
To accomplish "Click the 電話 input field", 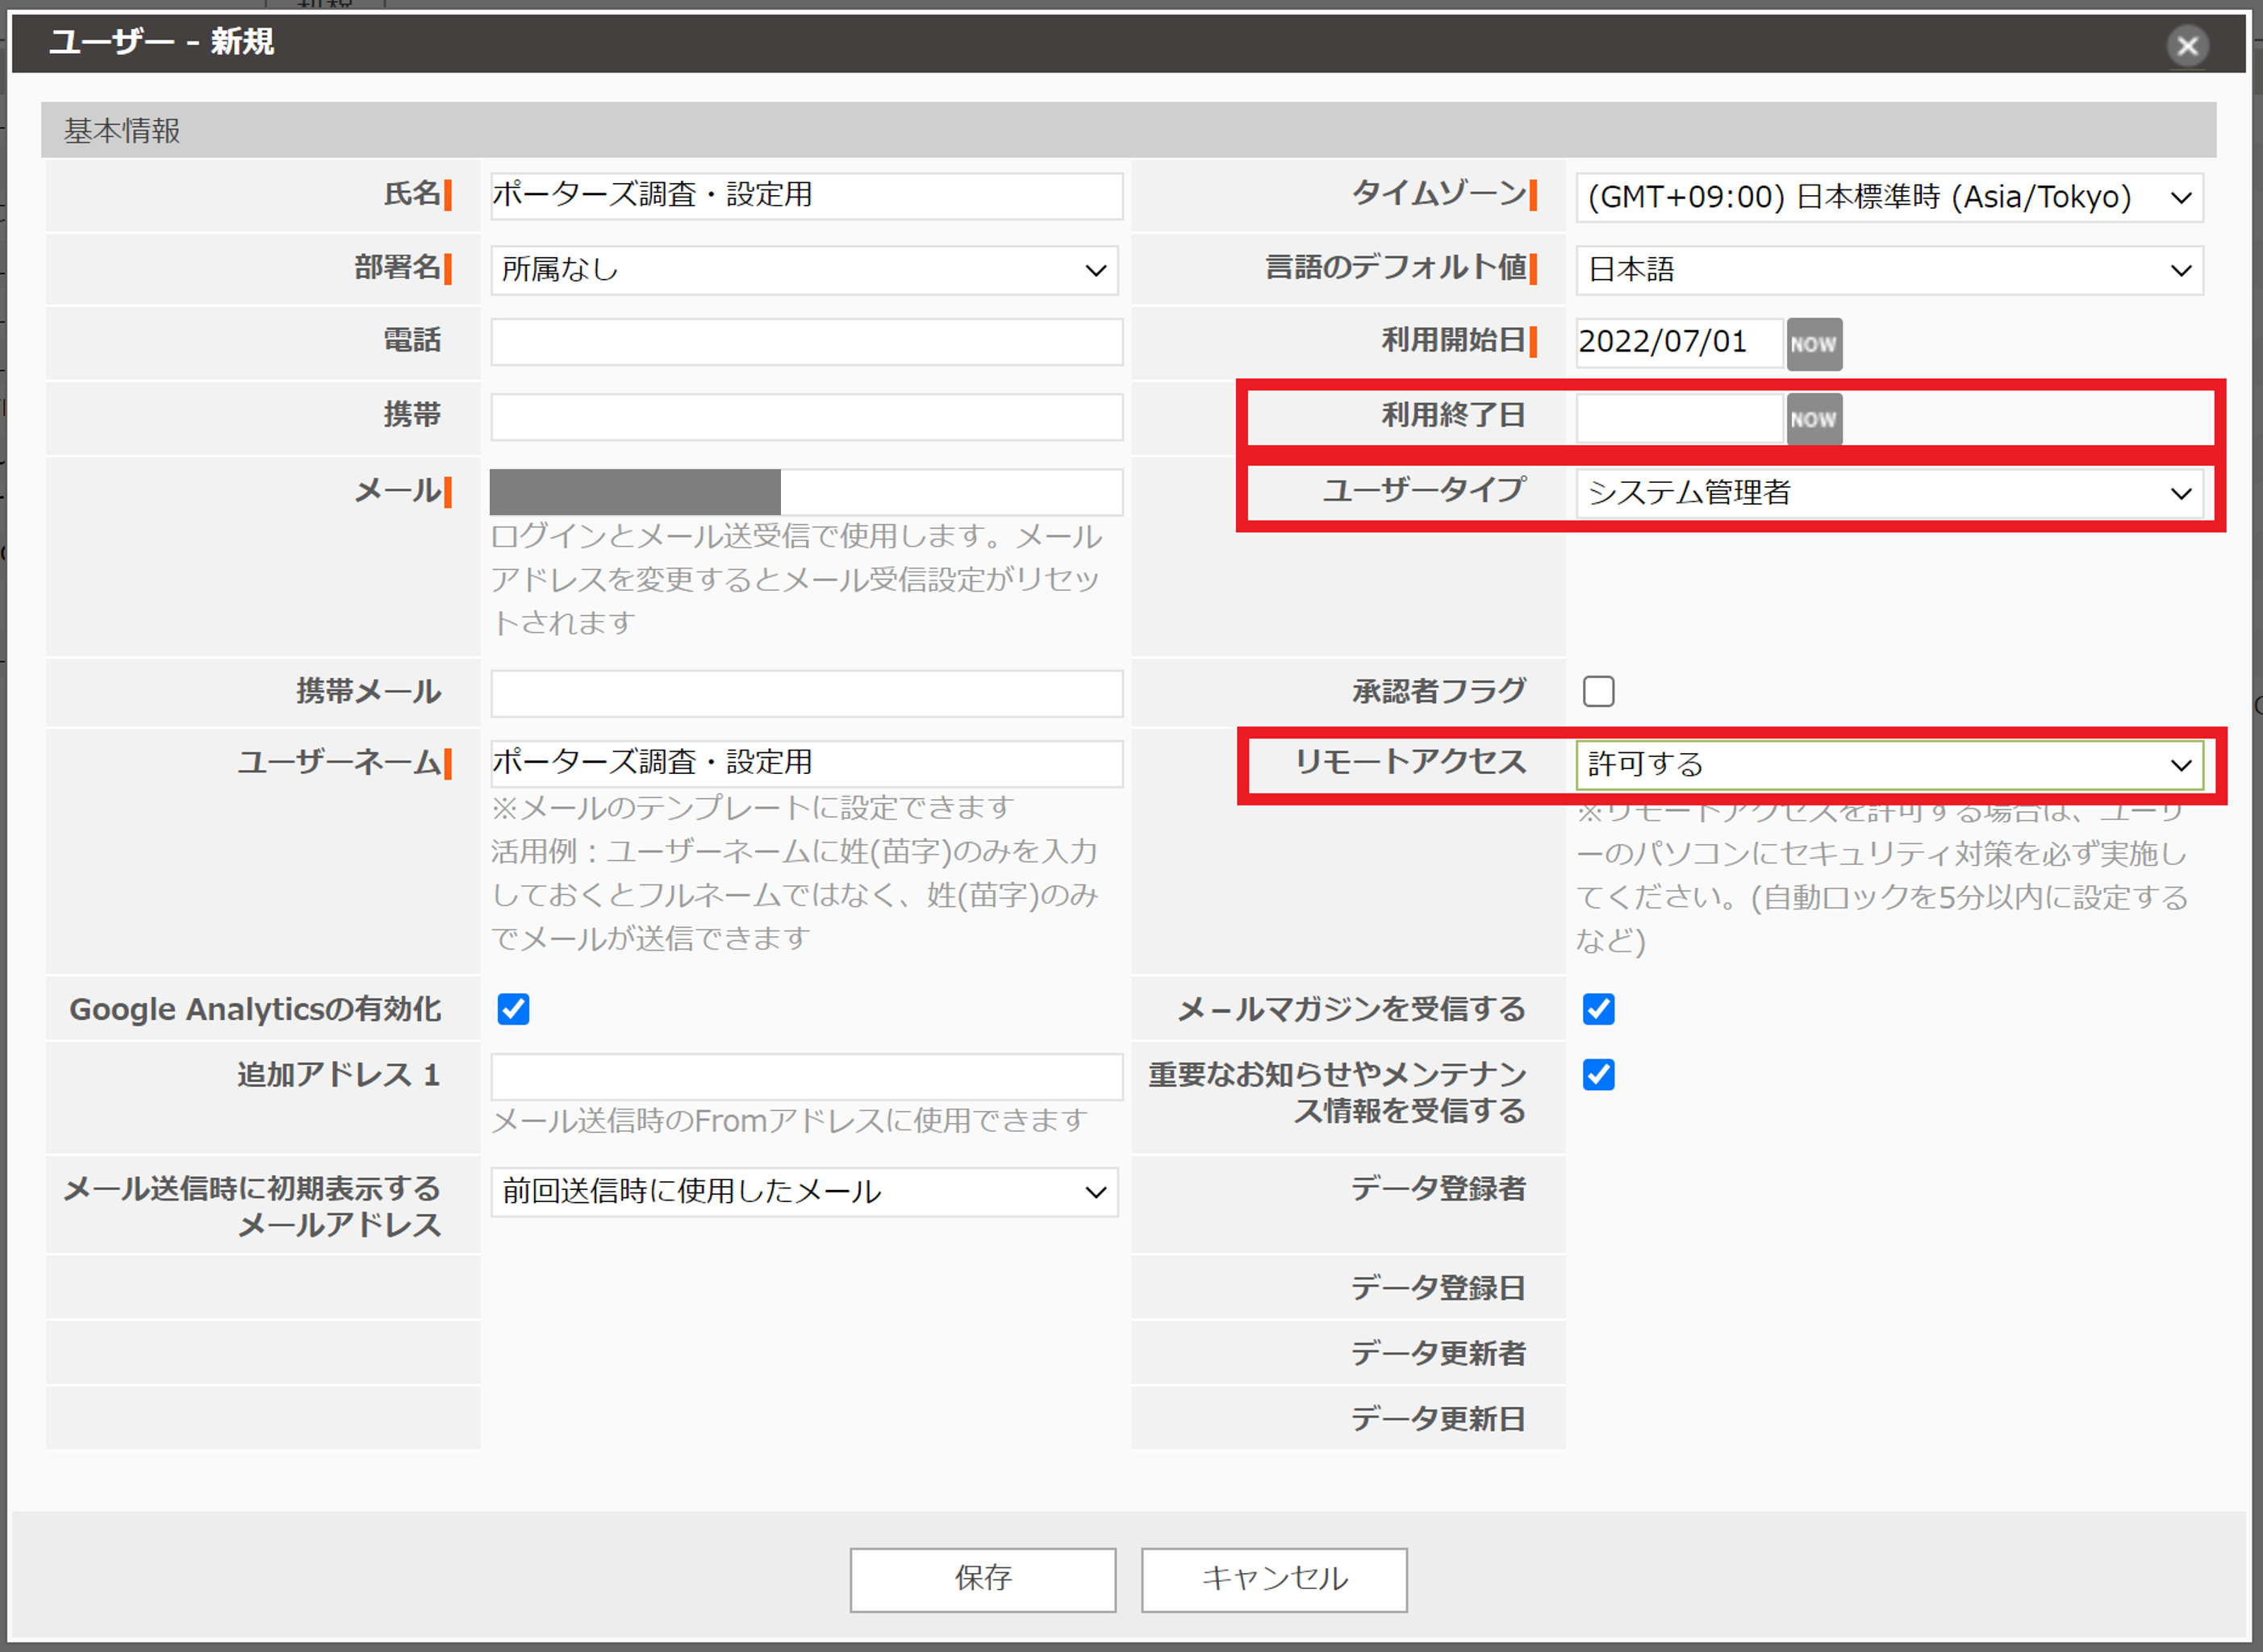I will (806, 342).
